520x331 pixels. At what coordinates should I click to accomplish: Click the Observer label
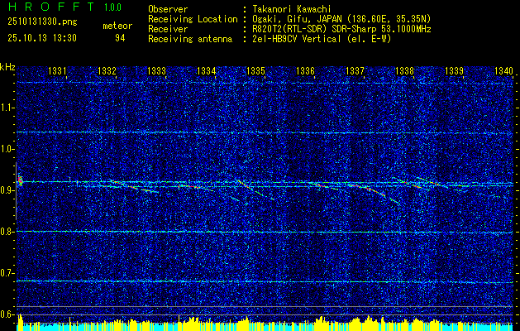[x=168, y=9]
